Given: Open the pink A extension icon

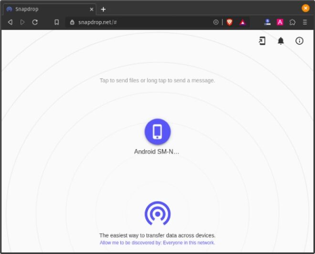Looking at the screenshot, I should click(x=280, y=22).
